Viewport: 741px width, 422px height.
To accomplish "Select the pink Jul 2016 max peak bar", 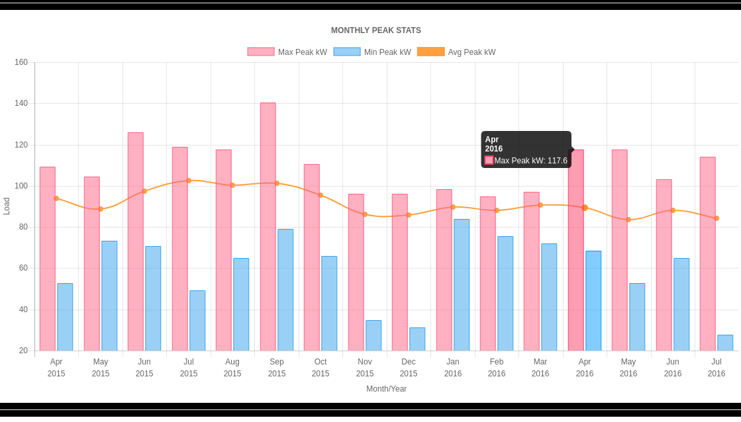I will click(x=708, y=254).
